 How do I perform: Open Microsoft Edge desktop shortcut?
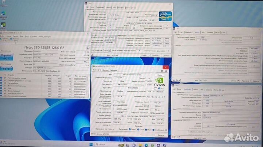tap(4, 14)
